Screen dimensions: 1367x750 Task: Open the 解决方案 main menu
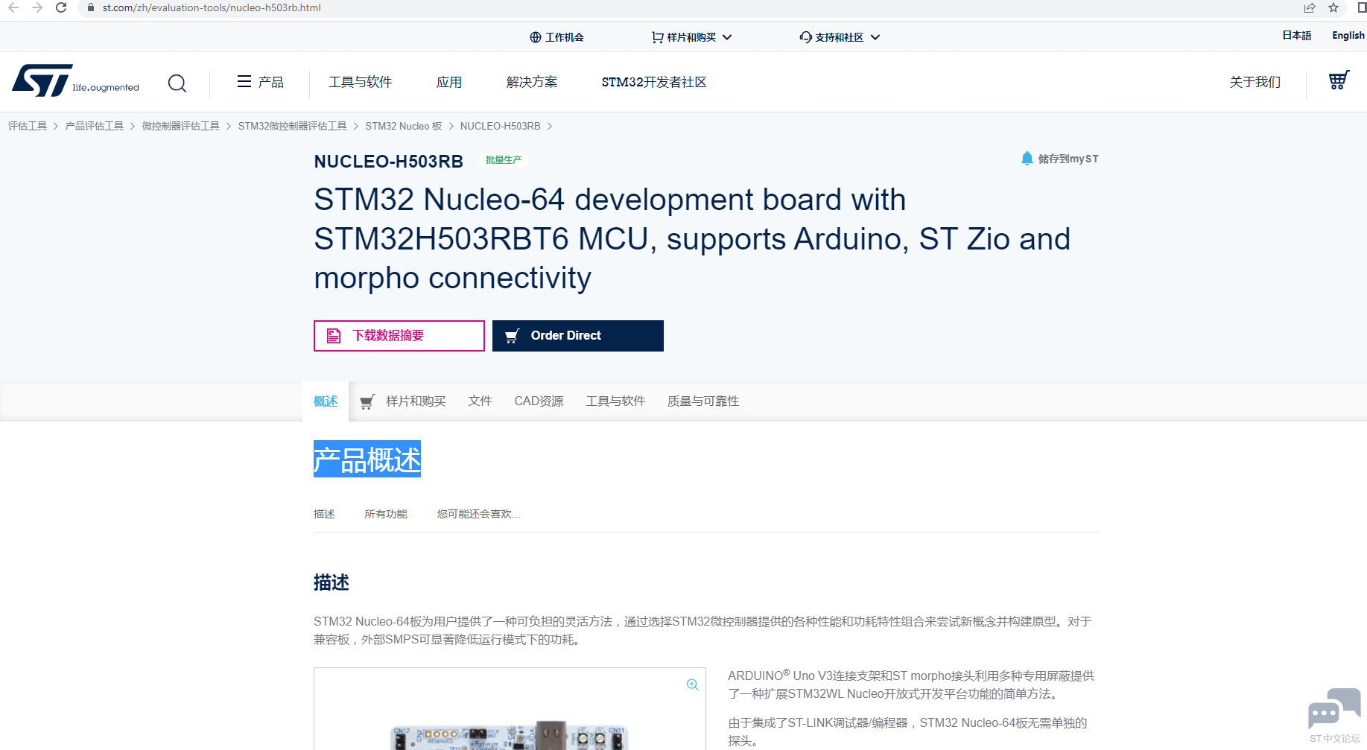tap(532, 82)
